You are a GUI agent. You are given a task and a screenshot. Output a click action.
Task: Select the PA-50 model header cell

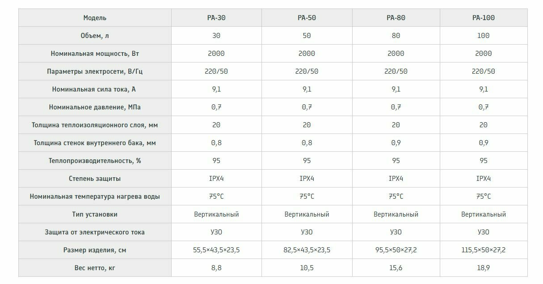[x=307, y=18]
